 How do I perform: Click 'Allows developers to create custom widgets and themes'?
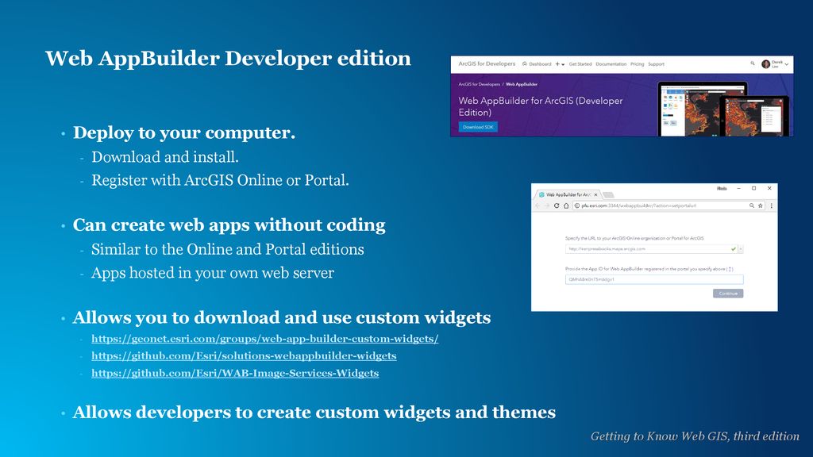click(314, 413)
